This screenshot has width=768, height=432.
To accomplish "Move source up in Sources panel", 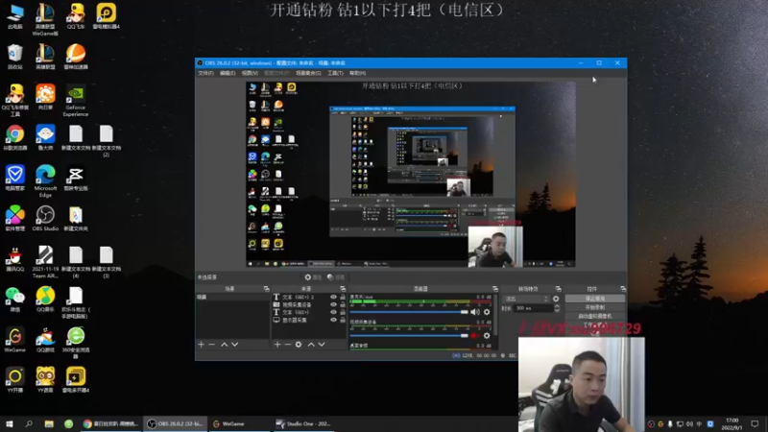I will pyautogui.click(x=310, y=345).
